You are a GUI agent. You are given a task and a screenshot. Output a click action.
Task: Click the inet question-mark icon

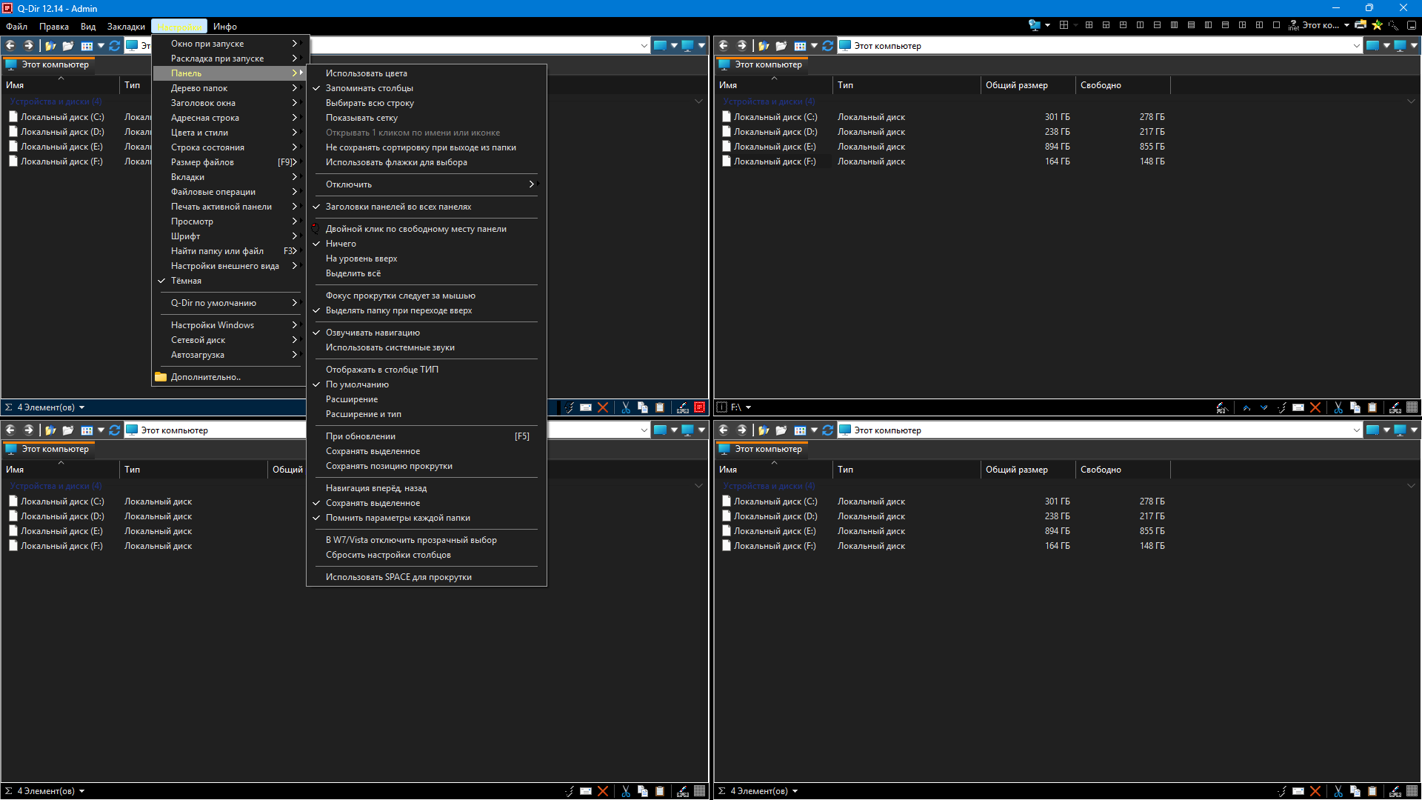point(1293,25)
